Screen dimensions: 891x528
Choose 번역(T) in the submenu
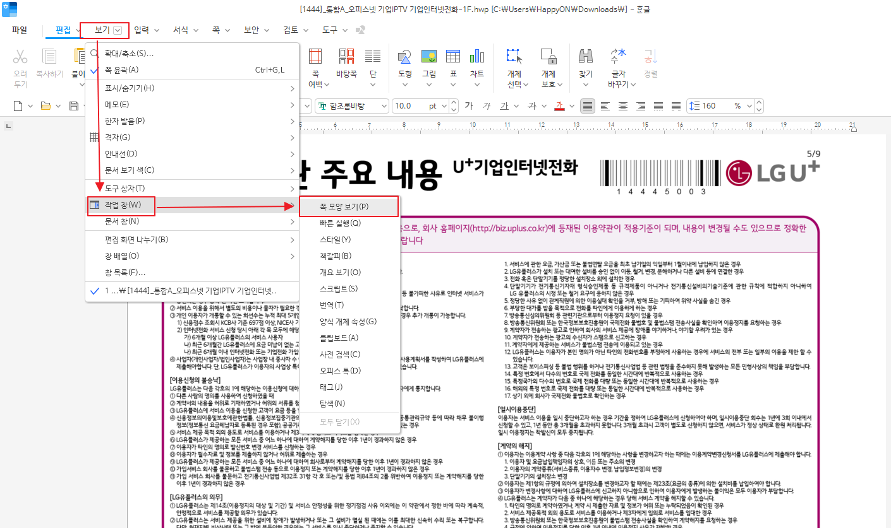(349, 305)
